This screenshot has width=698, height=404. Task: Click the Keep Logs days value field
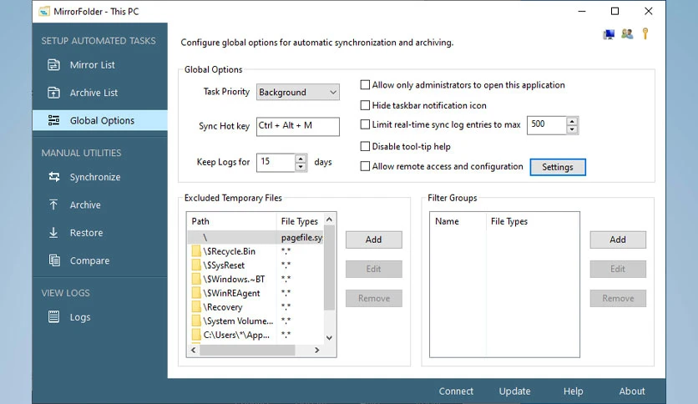pos(276,163)
